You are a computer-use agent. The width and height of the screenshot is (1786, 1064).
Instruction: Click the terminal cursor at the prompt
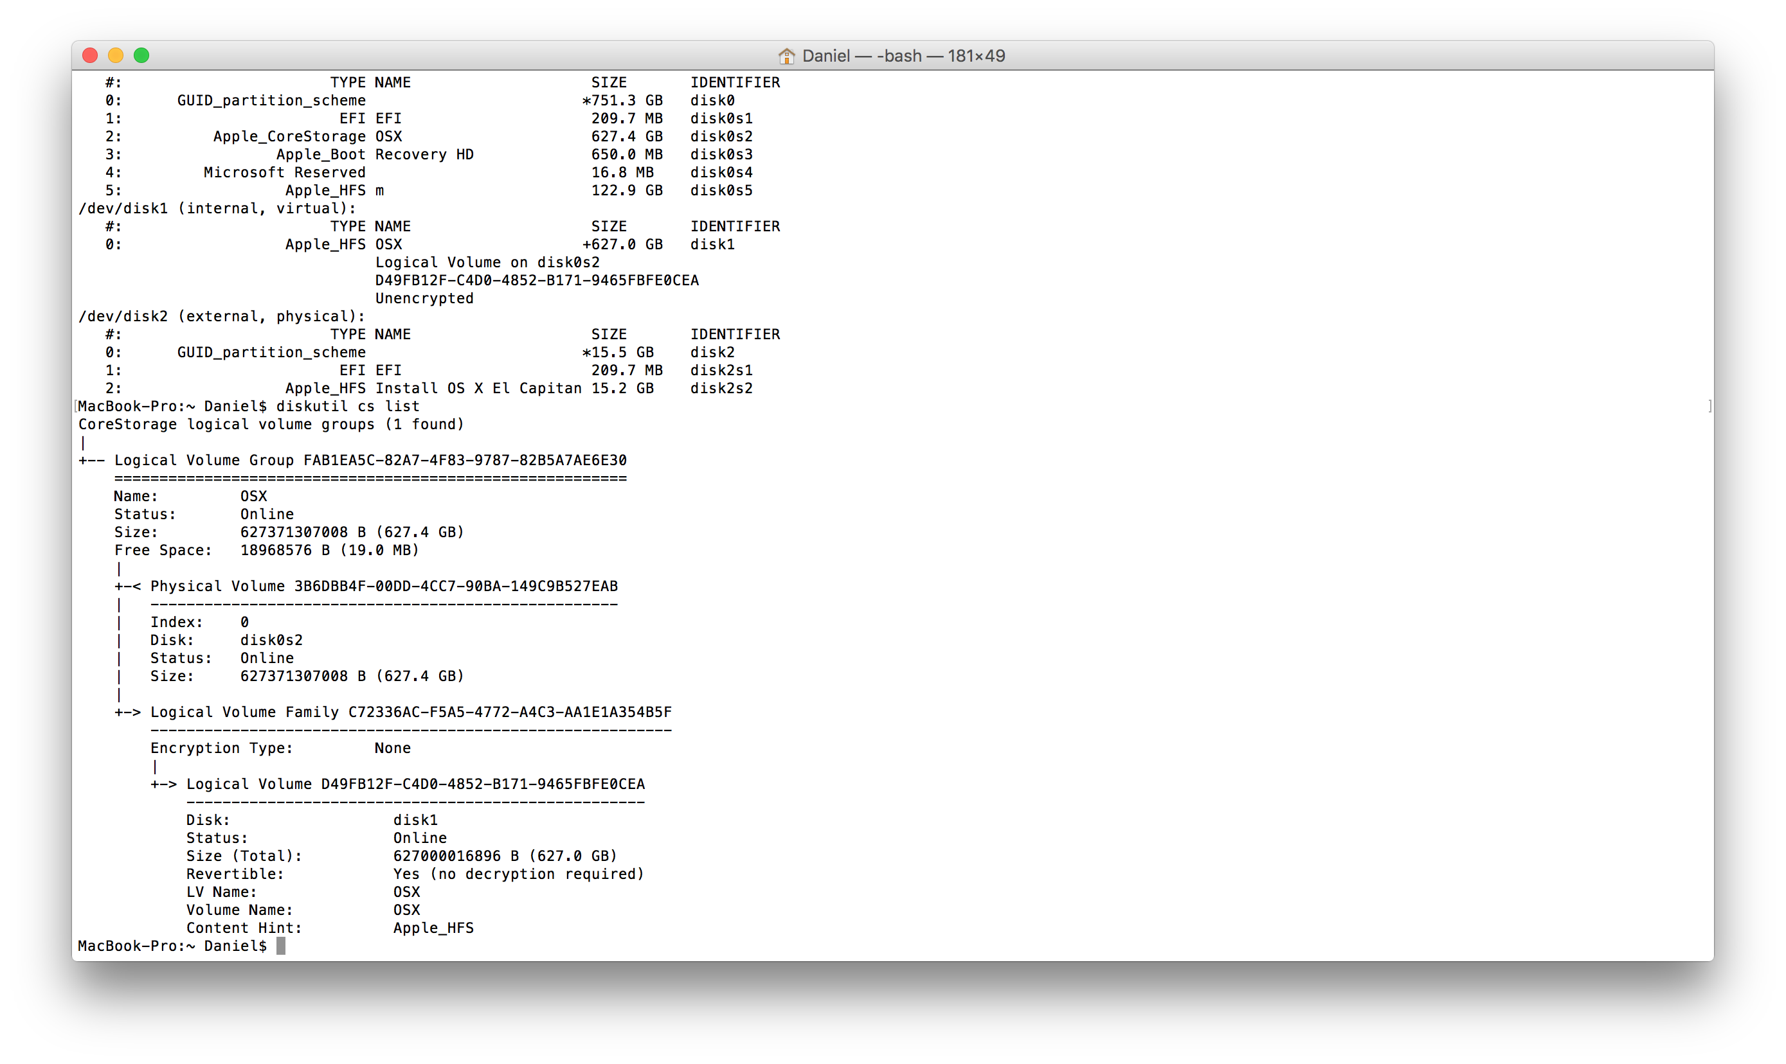point(281,946)
